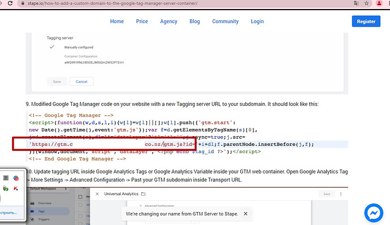The width and height of the screenshot is (390, 225).
Task: Click the Triggers icon in sidebar
Action: pos(32,219)
